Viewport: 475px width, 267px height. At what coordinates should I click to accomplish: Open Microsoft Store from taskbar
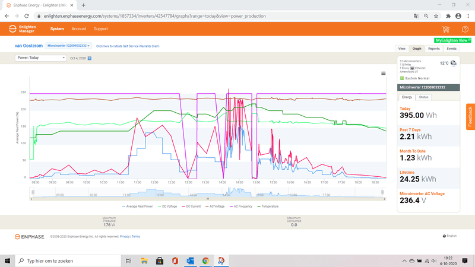[160, 260]
